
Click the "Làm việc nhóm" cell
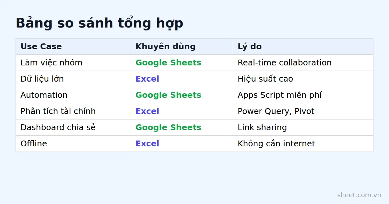(73, 62)
